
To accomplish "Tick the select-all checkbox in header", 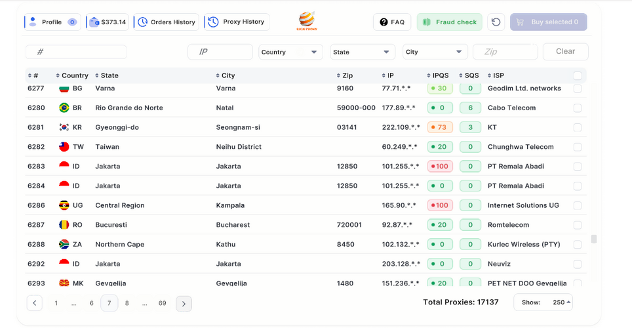I will [x=578, y=75].
